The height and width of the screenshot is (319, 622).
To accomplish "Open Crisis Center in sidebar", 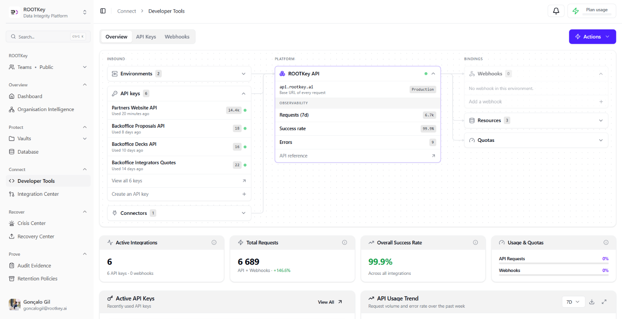I will [48, 223].
